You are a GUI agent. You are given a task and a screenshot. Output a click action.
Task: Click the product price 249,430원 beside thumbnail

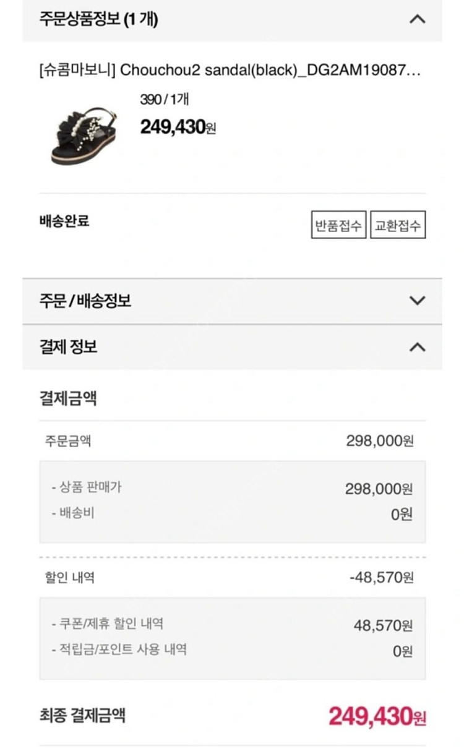tap(178, 127)
